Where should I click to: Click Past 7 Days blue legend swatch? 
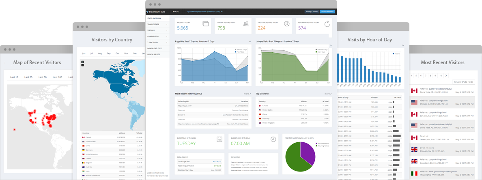click(235, 52)
